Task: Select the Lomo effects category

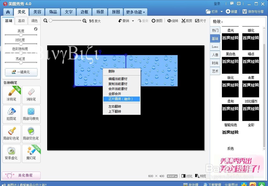Action: pos(215,47)
